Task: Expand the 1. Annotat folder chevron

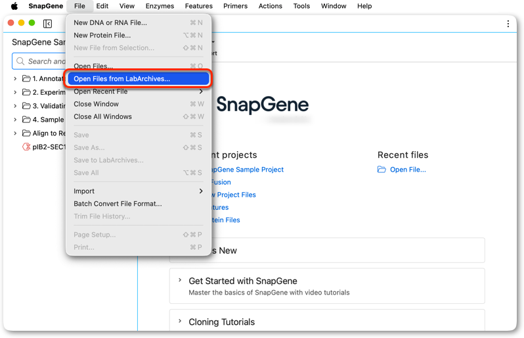Action: [15, 79]
